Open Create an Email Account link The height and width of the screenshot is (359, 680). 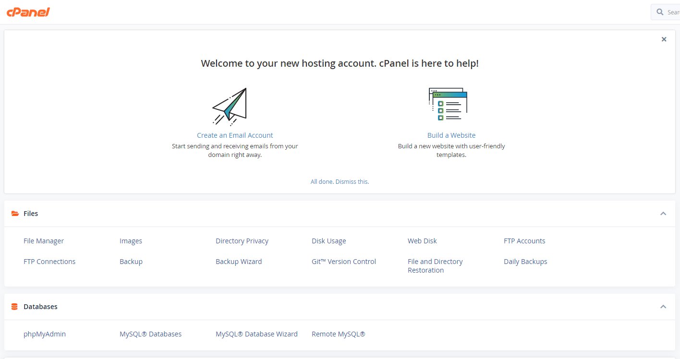click(x=235, y=135)
